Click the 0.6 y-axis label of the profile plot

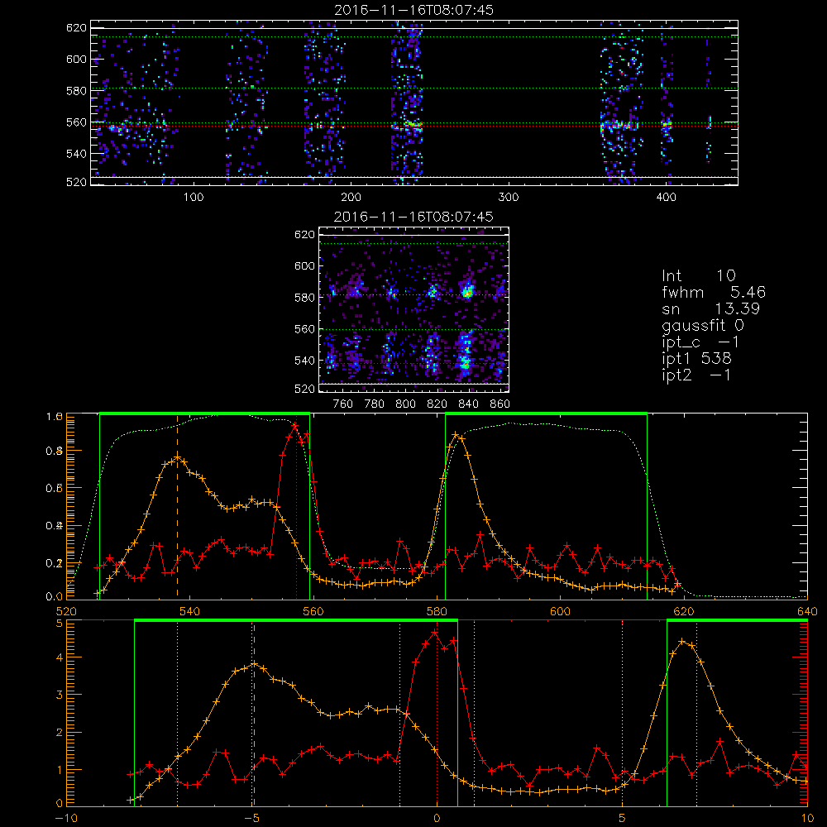click(55, 488)
